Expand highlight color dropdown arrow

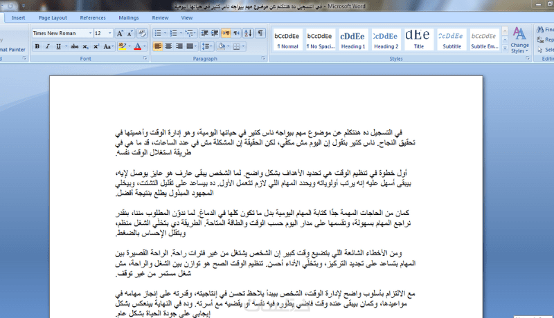click(x=129, y=46)
